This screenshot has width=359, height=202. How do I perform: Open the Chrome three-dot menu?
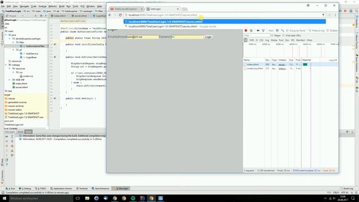click(335, 15)
